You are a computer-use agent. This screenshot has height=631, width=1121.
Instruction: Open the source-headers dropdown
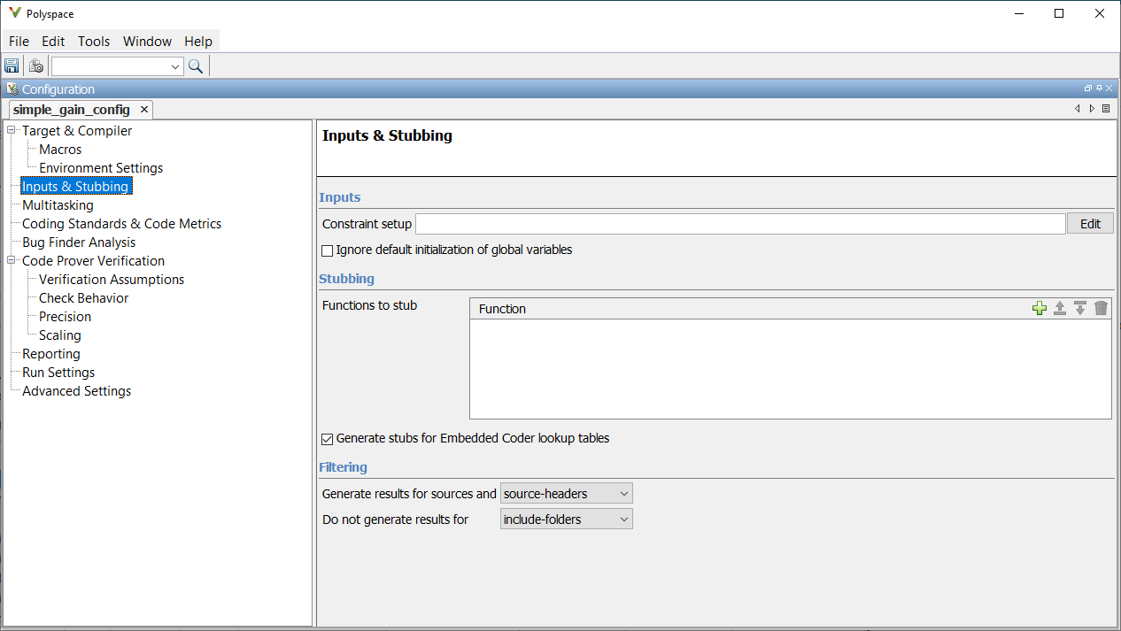point(567,494)
